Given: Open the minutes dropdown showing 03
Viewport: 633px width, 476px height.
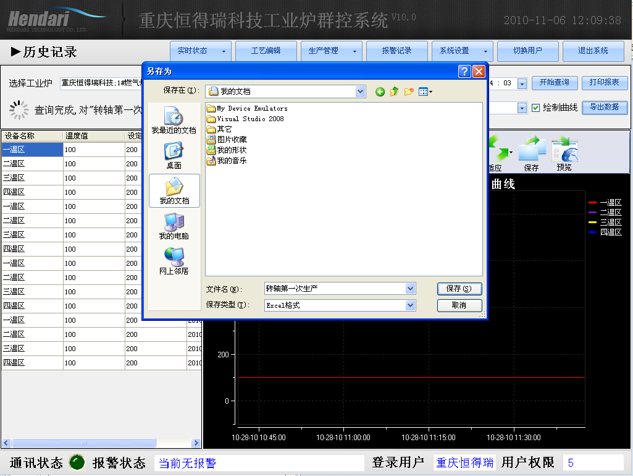Looking at the screenshot, I should pos(521,83).
